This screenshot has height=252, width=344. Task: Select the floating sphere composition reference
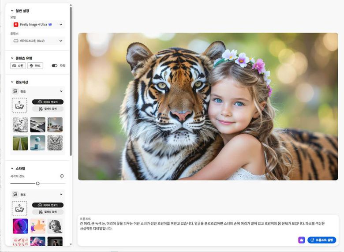tap(37, 143)
